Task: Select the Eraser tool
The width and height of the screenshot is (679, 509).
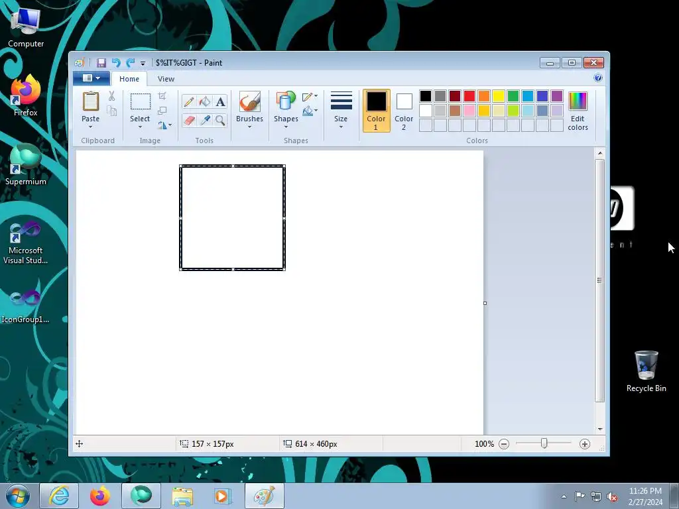Action: coord(189,120)
